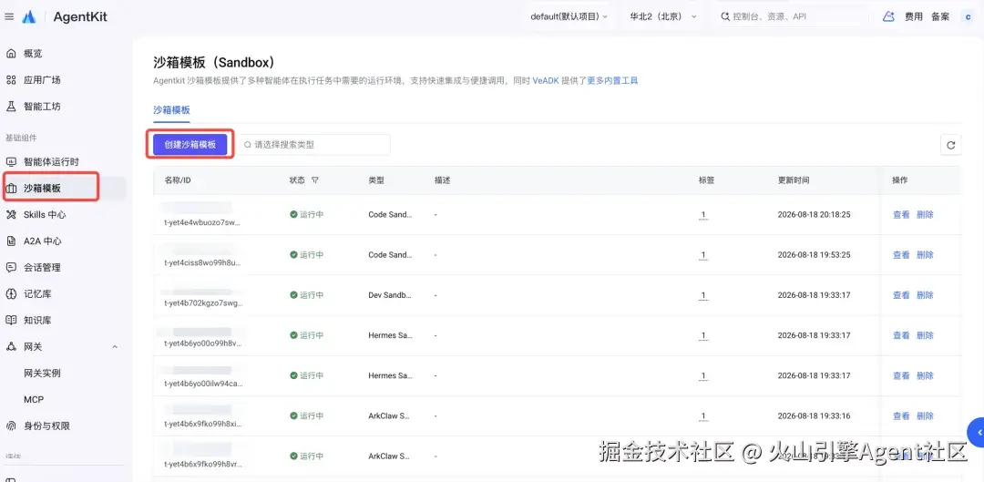Click timestamp 2026-08-18 19:53:25
Image resolution: width=984 pixels, height=482 pixels.
[x=814, y=255]
